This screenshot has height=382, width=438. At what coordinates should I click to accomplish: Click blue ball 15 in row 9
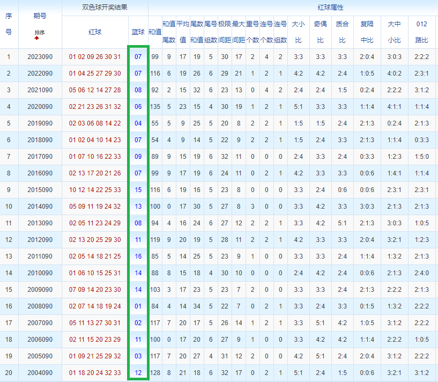[138, 190]
